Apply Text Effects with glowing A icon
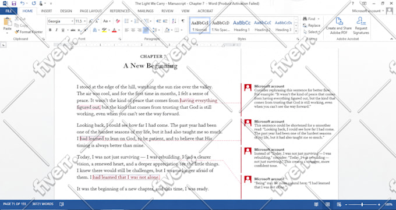396x210 pixels. tap(95, 30)
